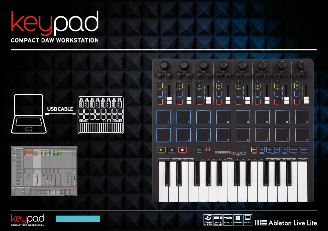
Task: Click channel select button 6
Action: tap(258, 85)
